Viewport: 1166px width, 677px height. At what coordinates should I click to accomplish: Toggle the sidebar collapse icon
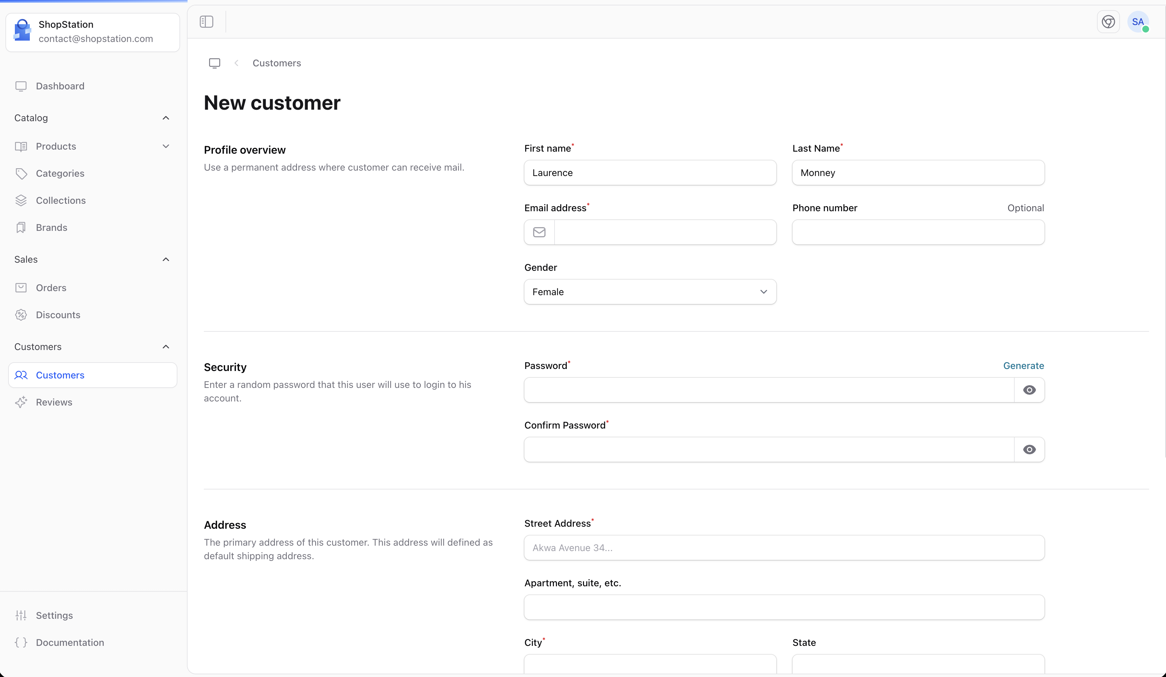pyautogui.click(x=206, y=21)
